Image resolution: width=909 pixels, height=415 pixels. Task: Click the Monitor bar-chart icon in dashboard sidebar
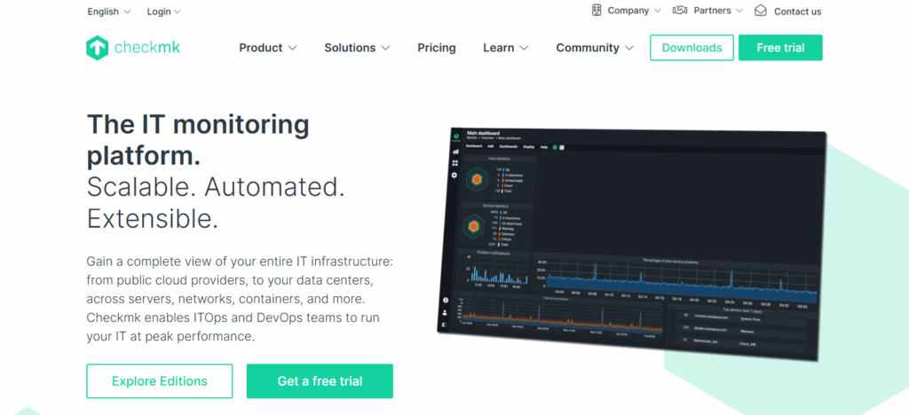point(455,152)
